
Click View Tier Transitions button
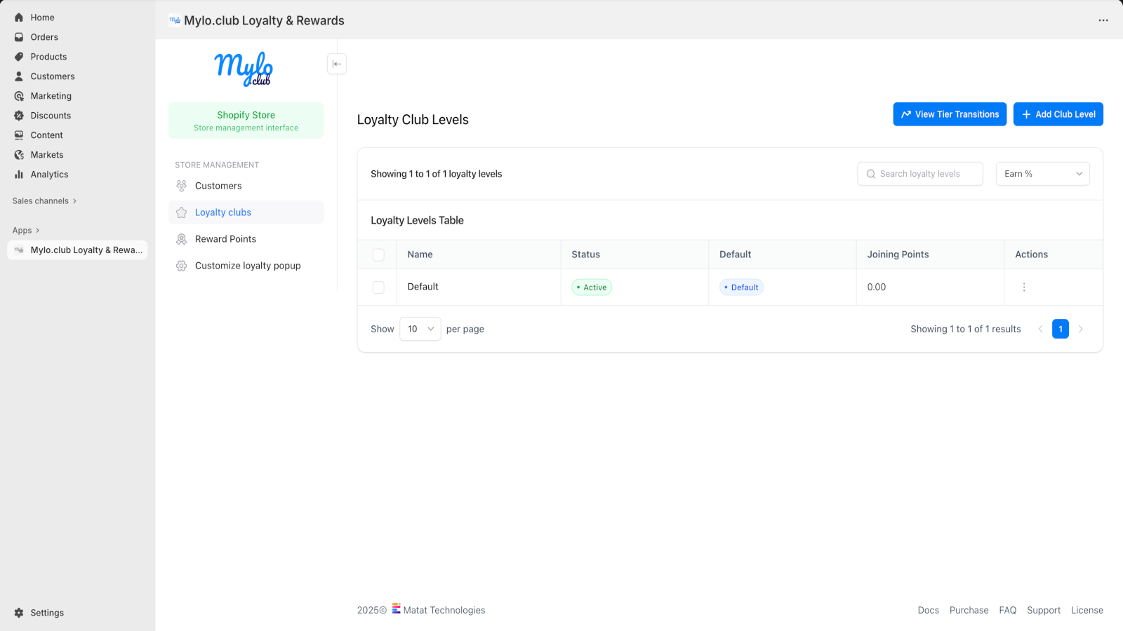point(949,114)
